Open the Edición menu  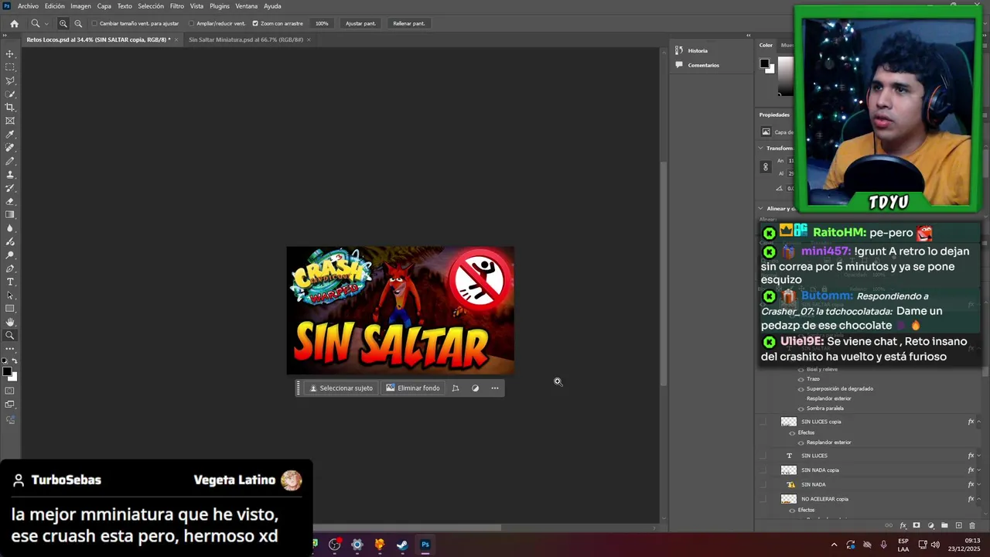click(x=55, y=6)
